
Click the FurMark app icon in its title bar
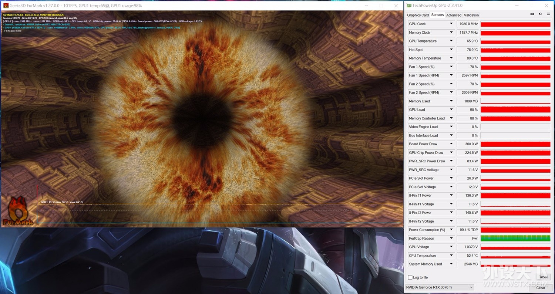click(6, 6)
